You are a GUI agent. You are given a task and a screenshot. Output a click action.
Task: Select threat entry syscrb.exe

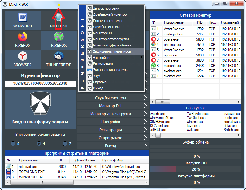click(158, 114)
